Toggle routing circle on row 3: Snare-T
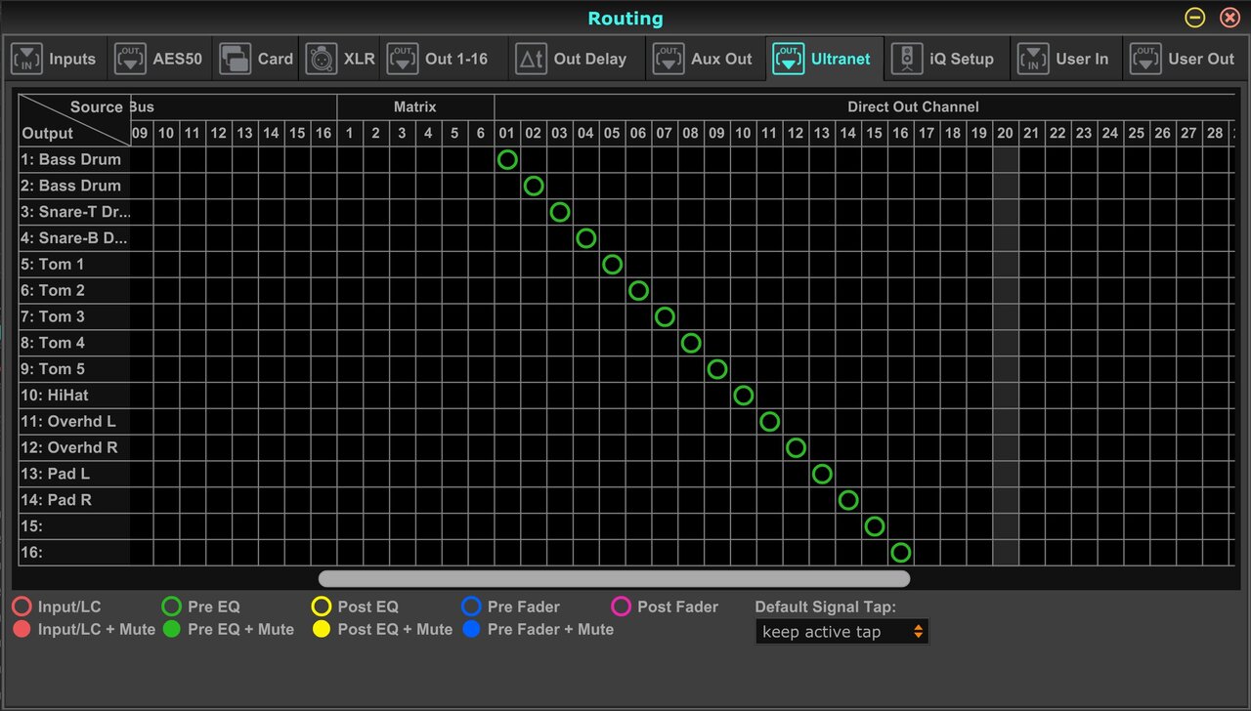 (x=560, y=212)
